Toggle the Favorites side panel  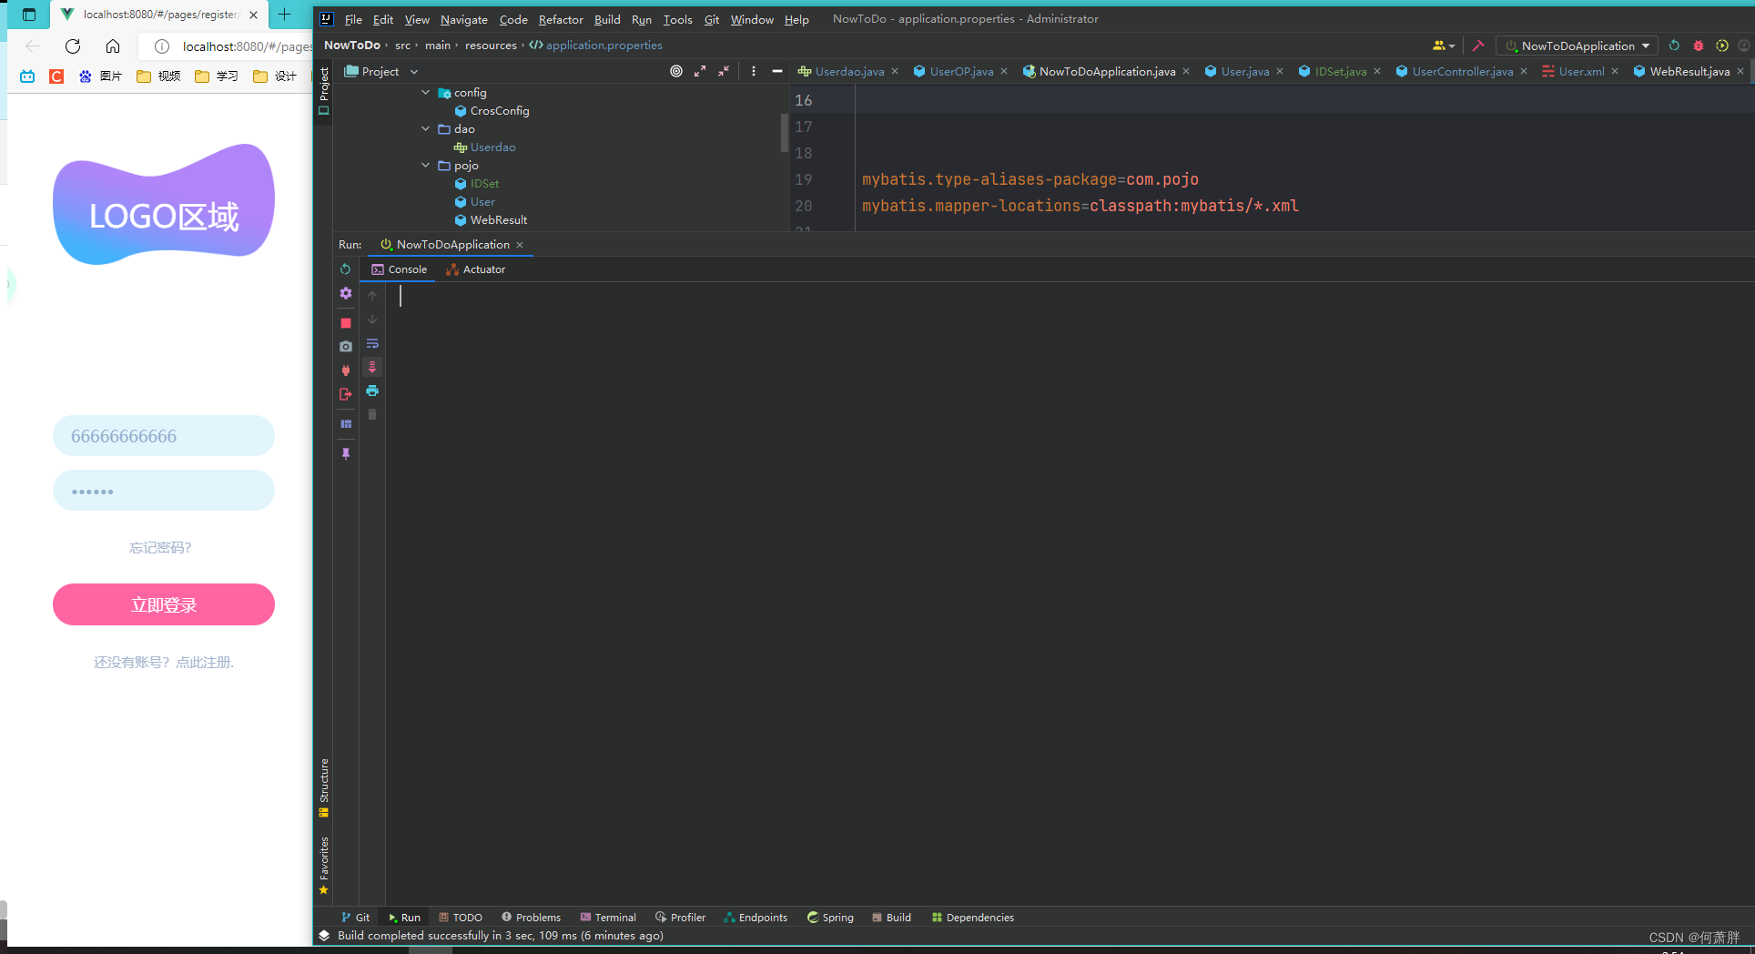[324, 865]
